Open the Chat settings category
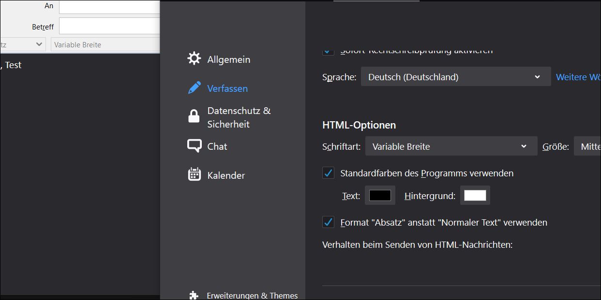 (217, 146)
